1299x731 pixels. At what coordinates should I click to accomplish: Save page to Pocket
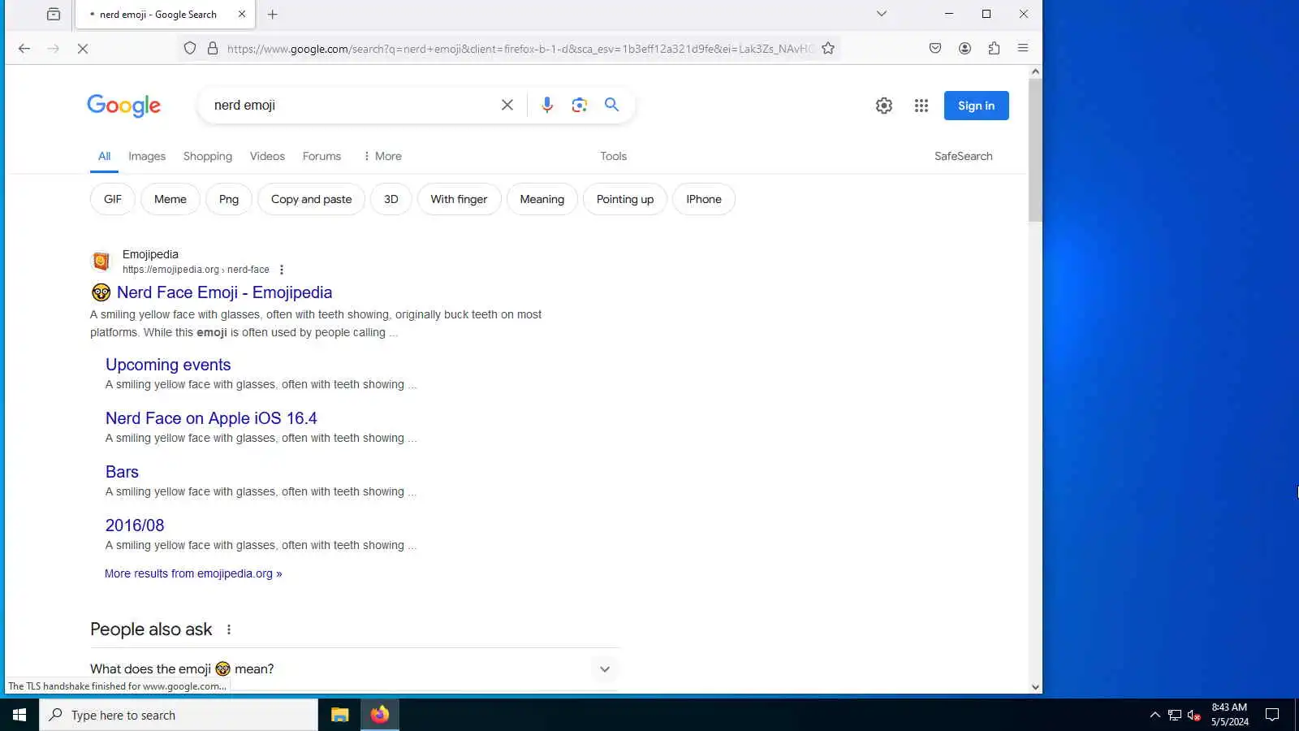coord(935,49)
